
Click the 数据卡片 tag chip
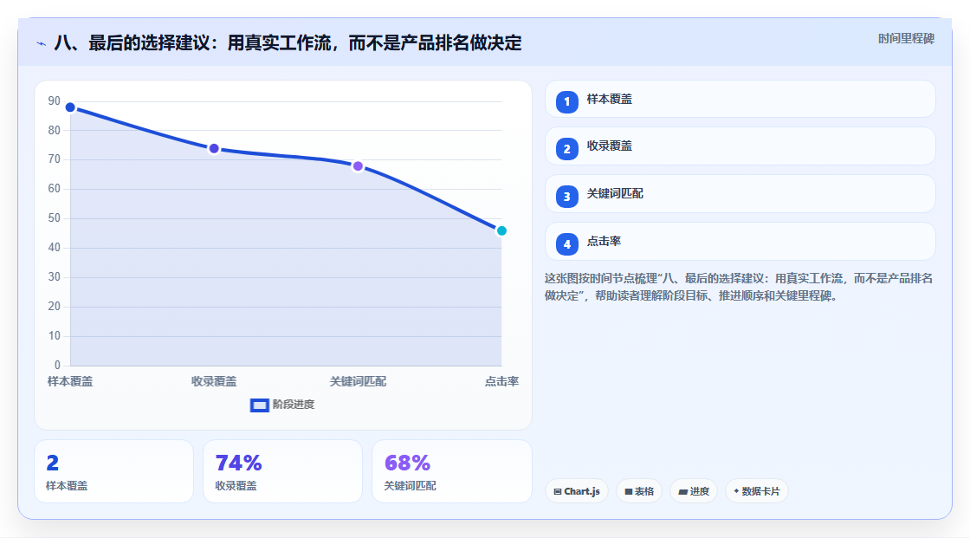click(x=757, y=491)
